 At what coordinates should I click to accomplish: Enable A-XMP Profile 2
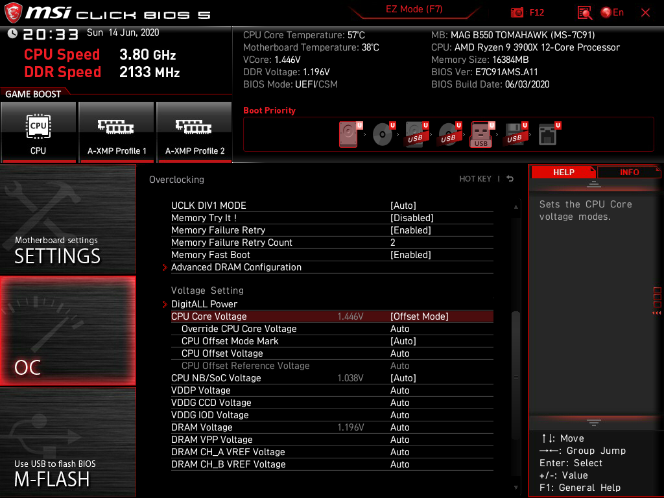click(x=195, y=132)
